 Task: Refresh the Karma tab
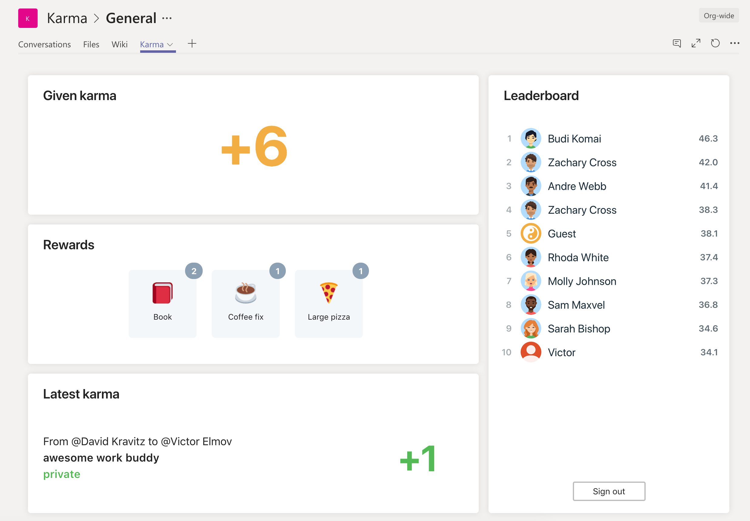[715, 43]
